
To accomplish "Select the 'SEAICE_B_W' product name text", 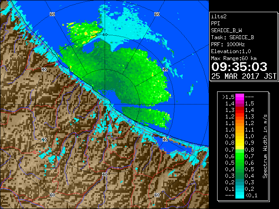I will coord(226,30).
